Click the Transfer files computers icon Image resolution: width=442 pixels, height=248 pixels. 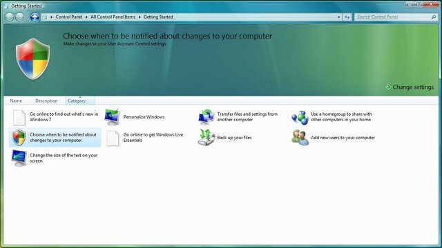pos(206,117)
